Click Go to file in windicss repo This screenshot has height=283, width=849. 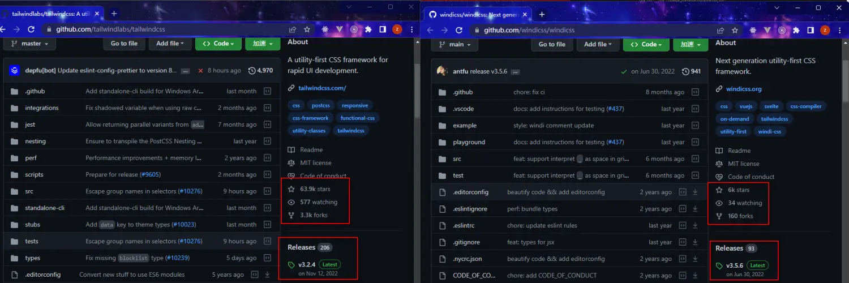[552, 44]
